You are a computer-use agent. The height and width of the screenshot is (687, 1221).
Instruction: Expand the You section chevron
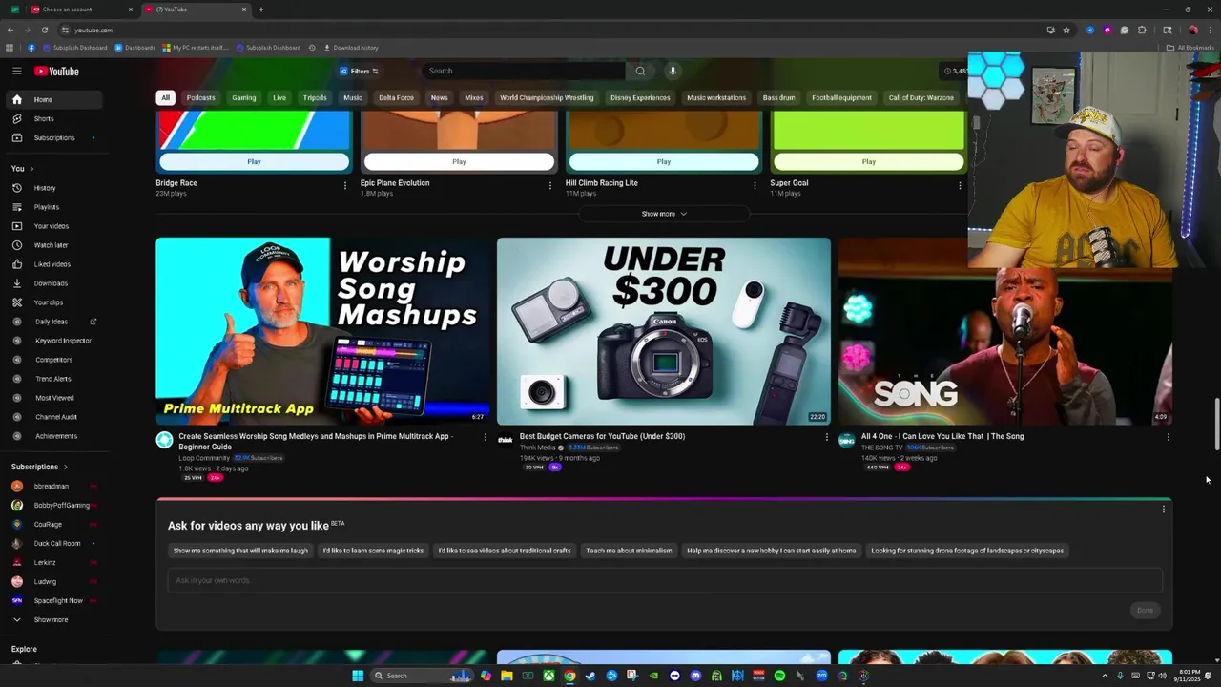(x=31, y=169)
